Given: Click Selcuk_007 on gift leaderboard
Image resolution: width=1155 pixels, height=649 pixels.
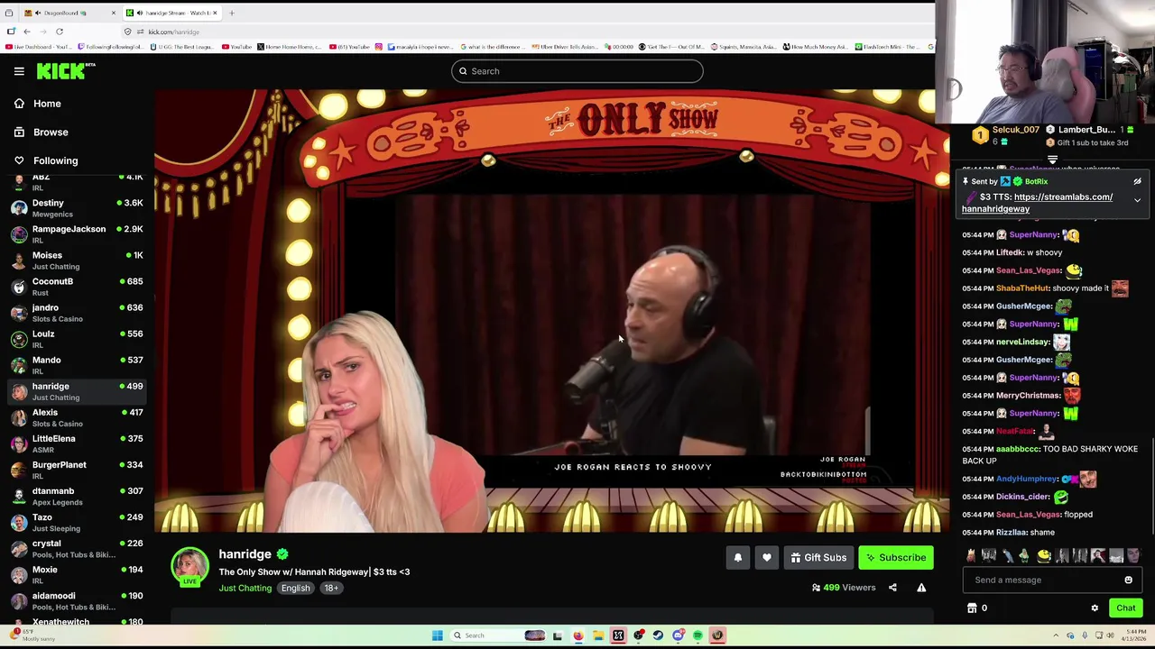Looking at the screenshot, I should coord(1016,130).
